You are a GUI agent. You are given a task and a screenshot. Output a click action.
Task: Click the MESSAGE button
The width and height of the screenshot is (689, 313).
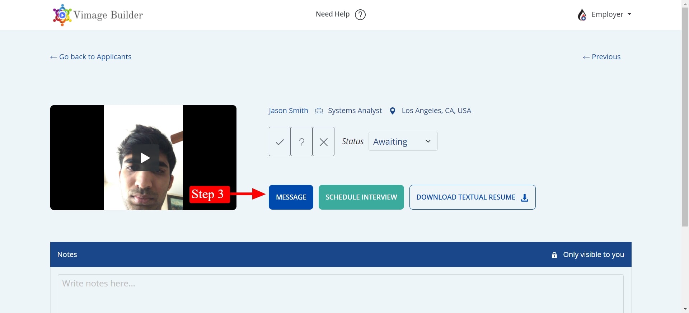[291, 197]
